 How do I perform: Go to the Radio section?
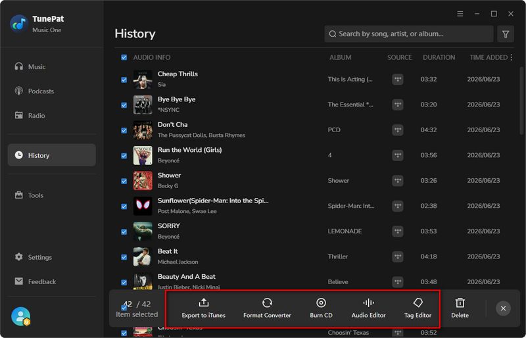click(x=30, y=116)
